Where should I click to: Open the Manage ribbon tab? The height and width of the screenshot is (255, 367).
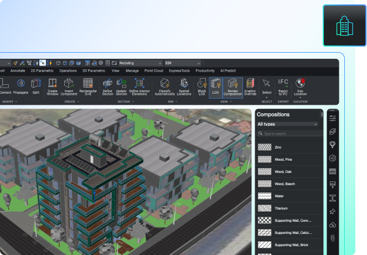132,70
